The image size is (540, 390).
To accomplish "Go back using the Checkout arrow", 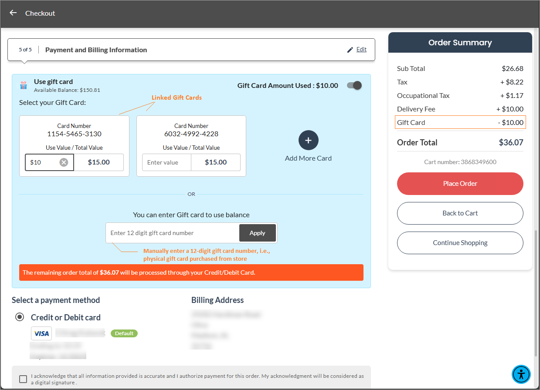I will coord(13,13).
